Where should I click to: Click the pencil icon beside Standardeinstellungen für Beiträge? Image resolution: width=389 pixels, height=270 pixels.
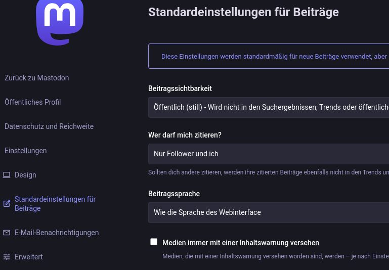(7, 204)
